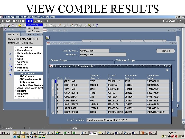Click the envelope icon in system tray

tap(183, 136)
